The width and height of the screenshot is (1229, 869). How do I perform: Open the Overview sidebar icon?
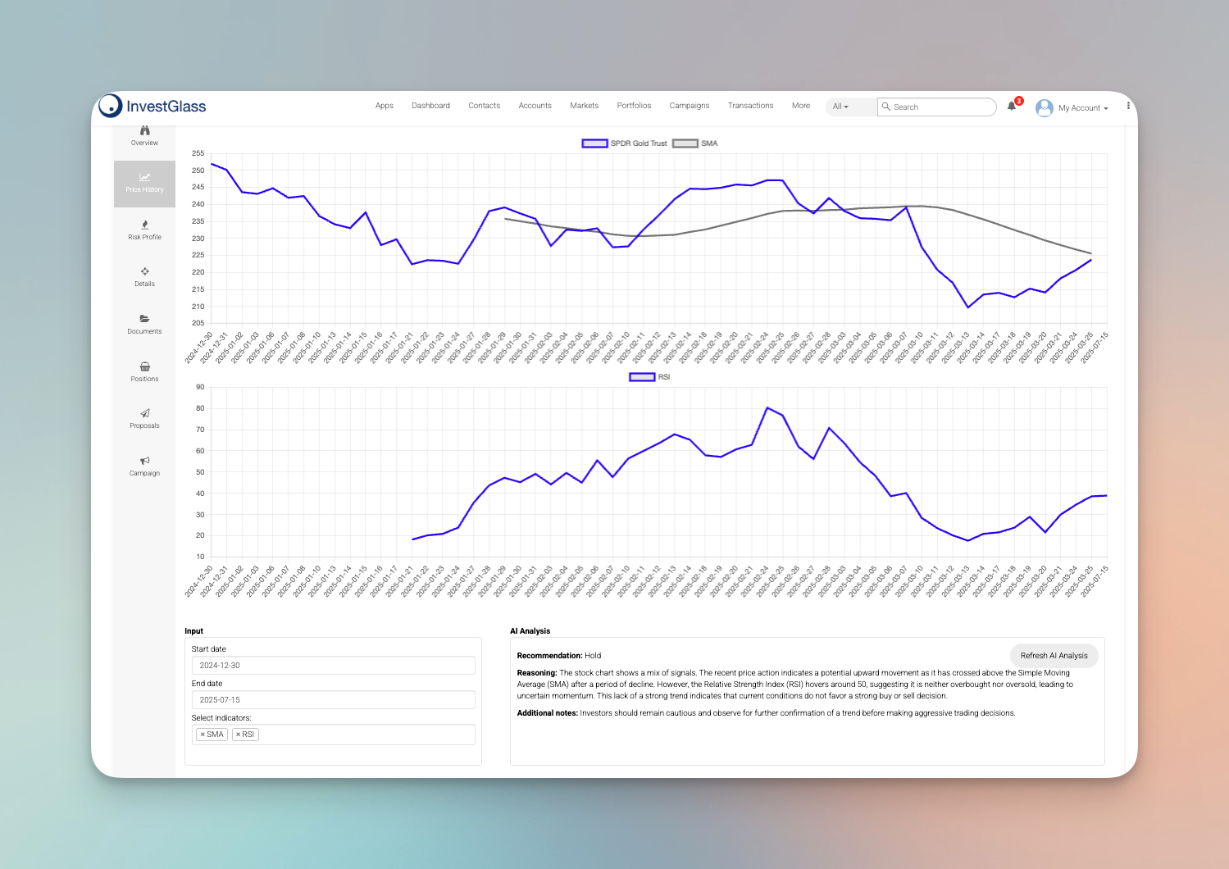pyautogui.click(x=144, y=131)
